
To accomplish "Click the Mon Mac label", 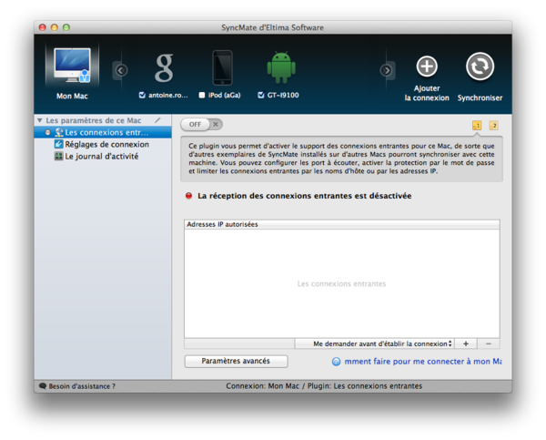I will coord(72,96).
